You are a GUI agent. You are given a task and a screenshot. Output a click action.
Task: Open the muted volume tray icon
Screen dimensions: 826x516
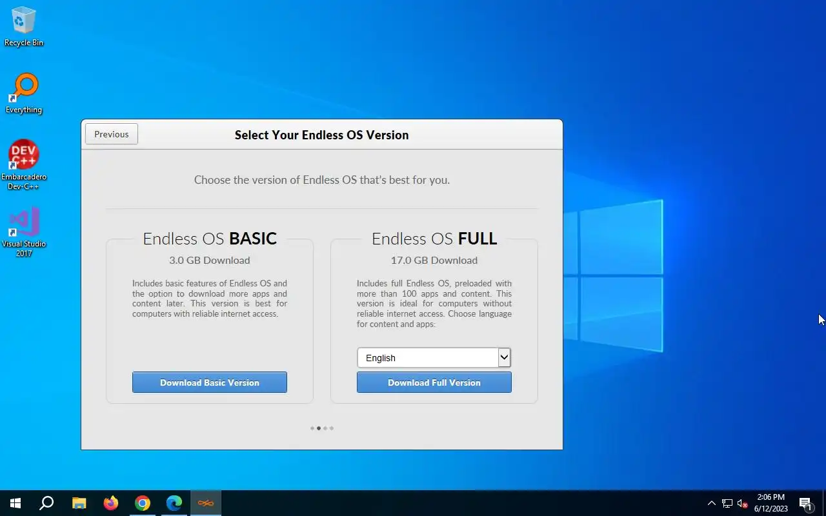(x=743, y=503)
